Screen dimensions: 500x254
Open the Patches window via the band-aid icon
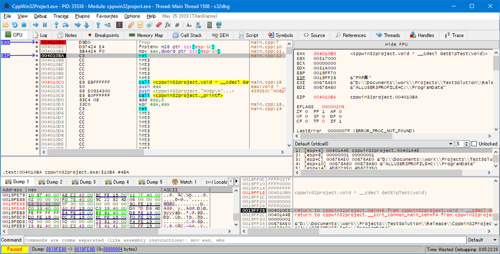coord(130,25)
